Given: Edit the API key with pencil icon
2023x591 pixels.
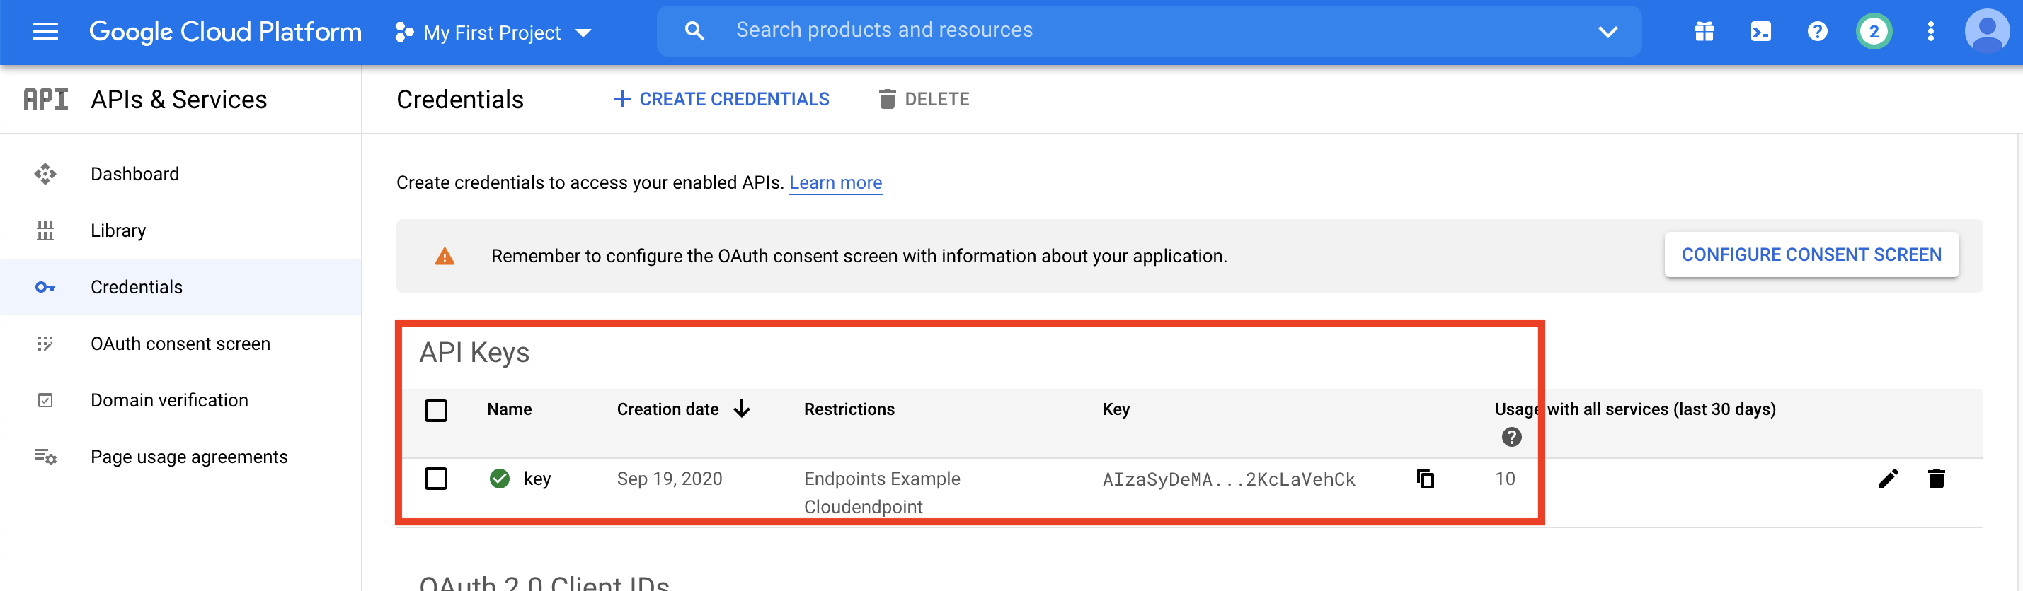Looking at the screenshot, I should [1888, 478].
